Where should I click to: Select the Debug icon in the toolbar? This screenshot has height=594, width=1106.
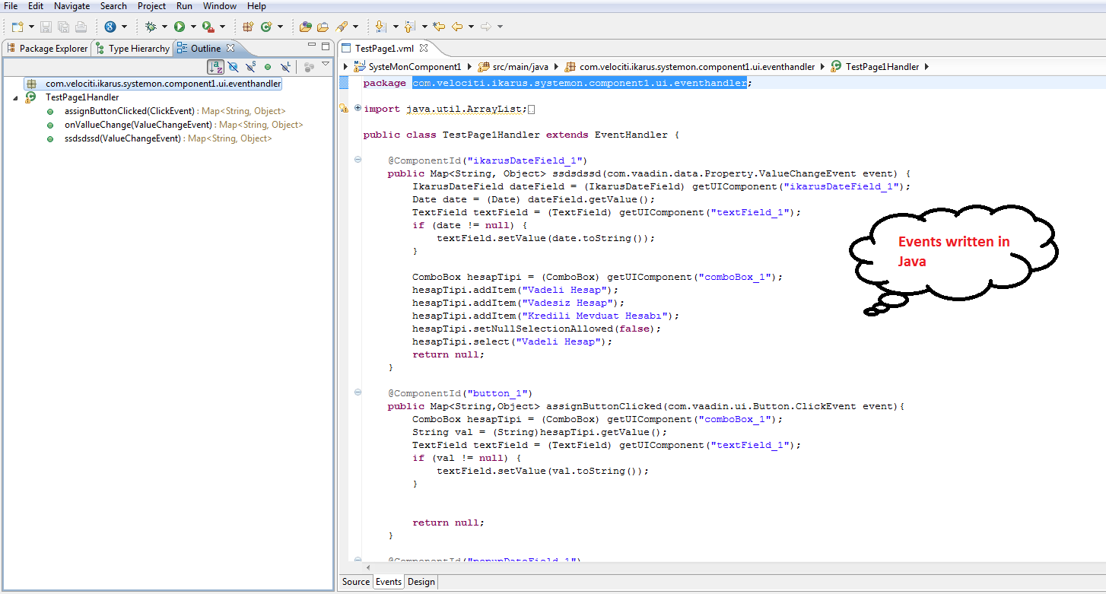point(152,27)
